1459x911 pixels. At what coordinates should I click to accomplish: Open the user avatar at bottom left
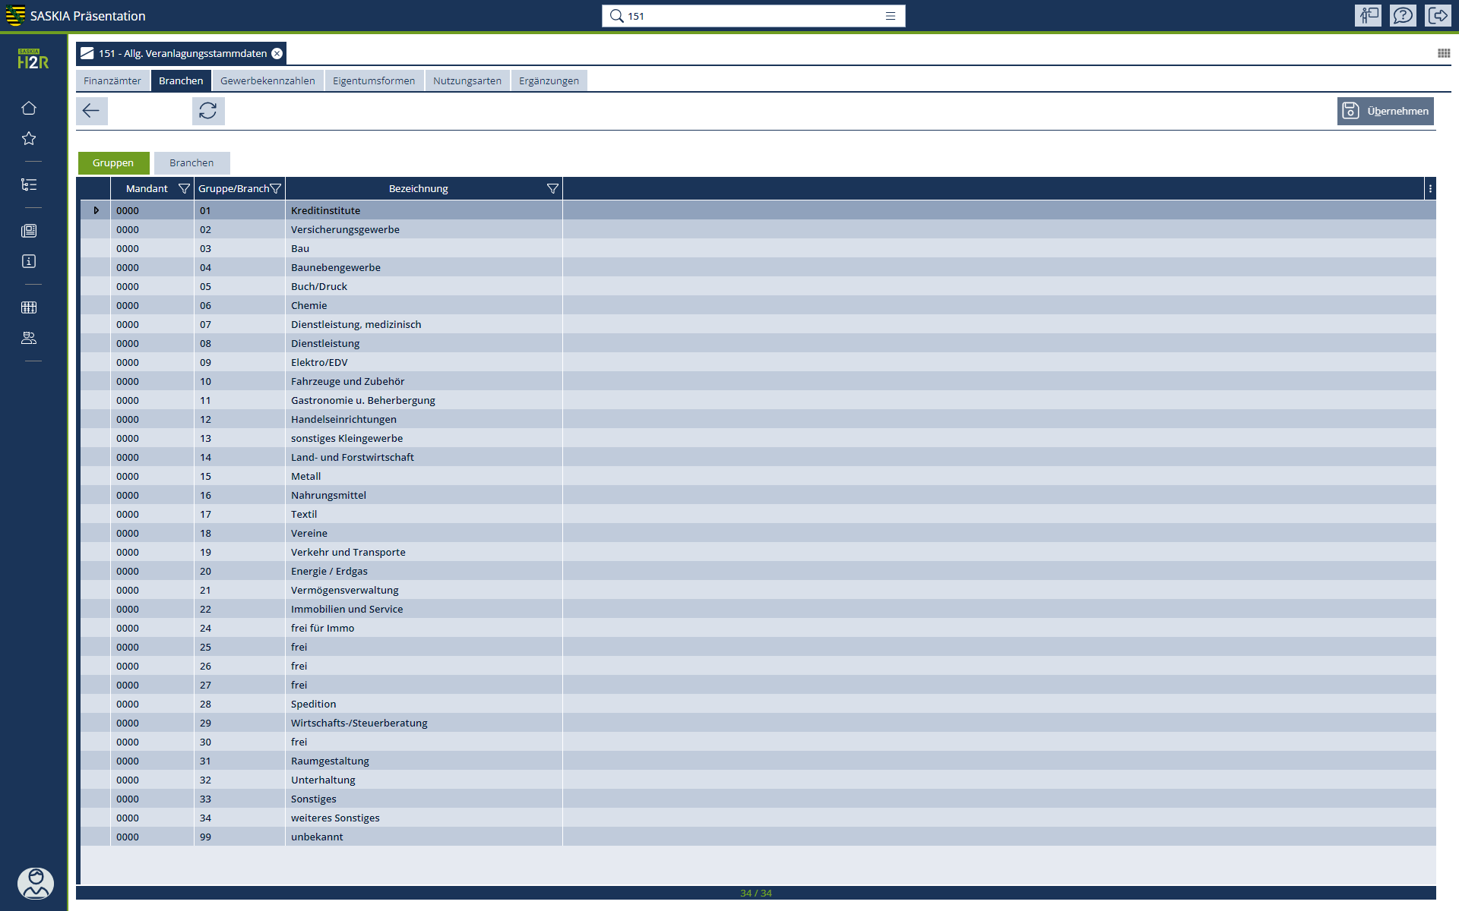click(35, 883)
